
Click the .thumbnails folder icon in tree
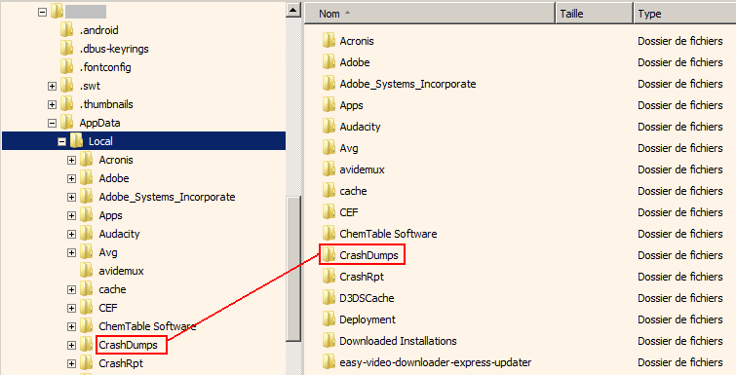pos(66,104)
